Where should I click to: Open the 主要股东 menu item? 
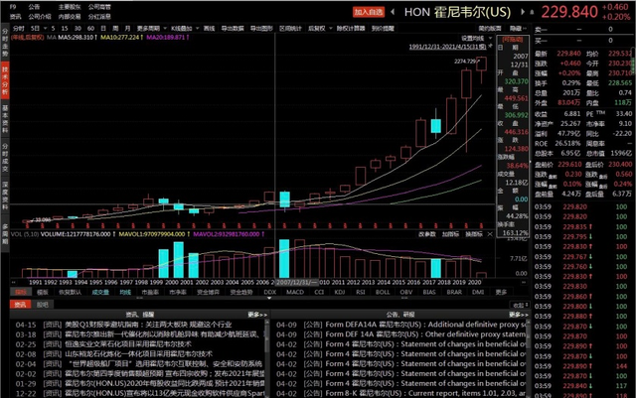click(x=70, y=7)
